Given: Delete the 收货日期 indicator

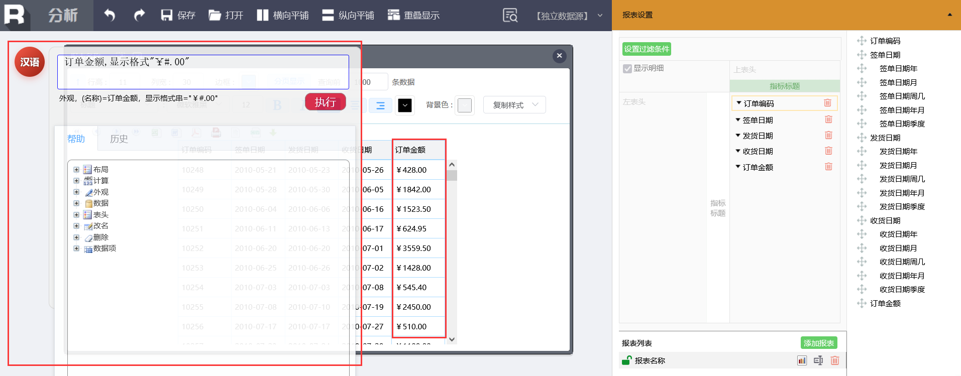Looking at the screenshot, I should [829, 151].
